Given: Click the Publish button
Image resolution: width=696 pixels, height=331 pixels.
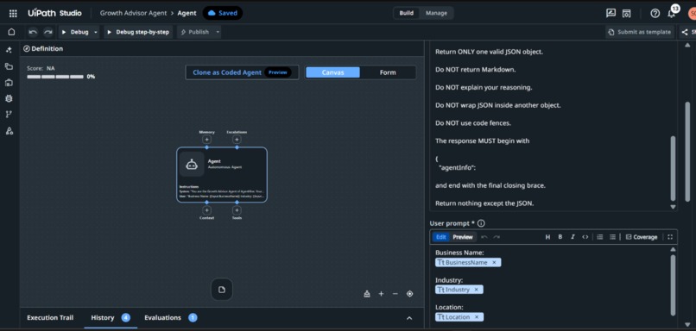Looking at the screenshot, I should 194,32.
